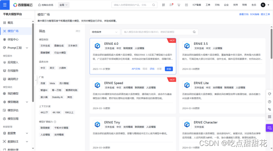Click the 百度智能云 logo
This screenshot has height=151, width=273.
(23, 5)
